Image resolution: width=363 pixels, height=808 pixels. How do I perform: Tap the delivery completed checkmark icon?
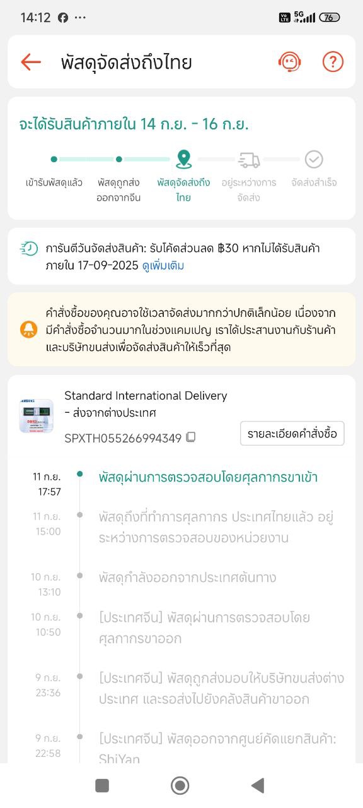(x=314, y=159)
